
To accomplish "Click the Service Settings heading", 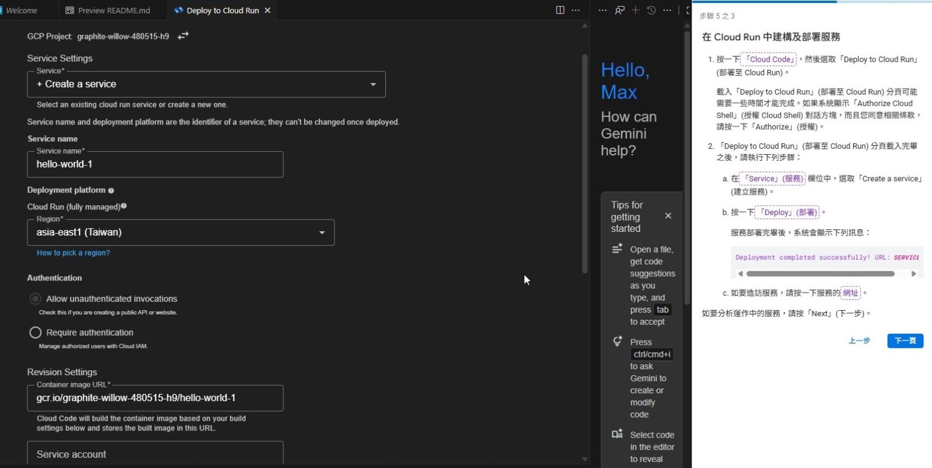I will pyautogui.click(x=60, y=59).
